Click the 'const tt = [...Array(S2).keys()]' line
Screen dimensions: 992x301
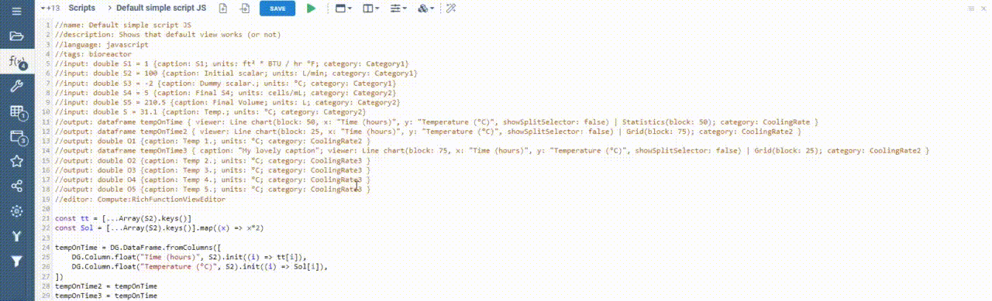point(122,218)
